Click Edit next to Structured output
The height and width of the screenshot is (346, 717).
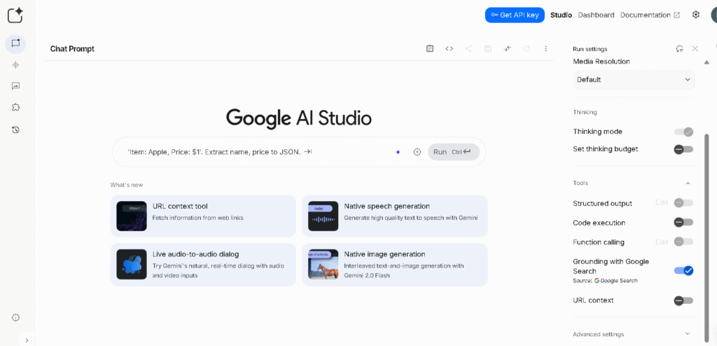(x=662, y=202)
